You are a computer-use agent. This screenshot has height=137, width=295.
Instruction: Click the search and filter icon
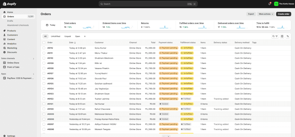(275, 36)
